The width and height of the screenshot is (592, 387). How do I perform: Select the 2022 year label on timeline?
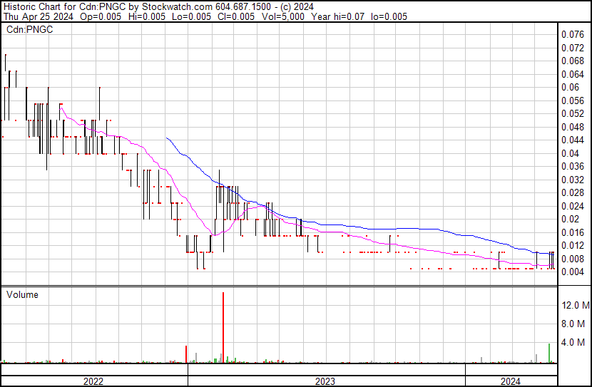coord(93,381)
